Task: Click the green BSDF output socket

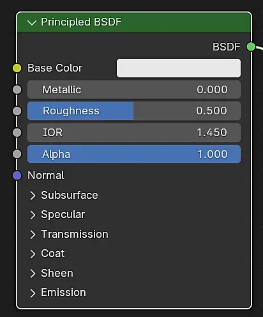Action: [x=251, y=47]
